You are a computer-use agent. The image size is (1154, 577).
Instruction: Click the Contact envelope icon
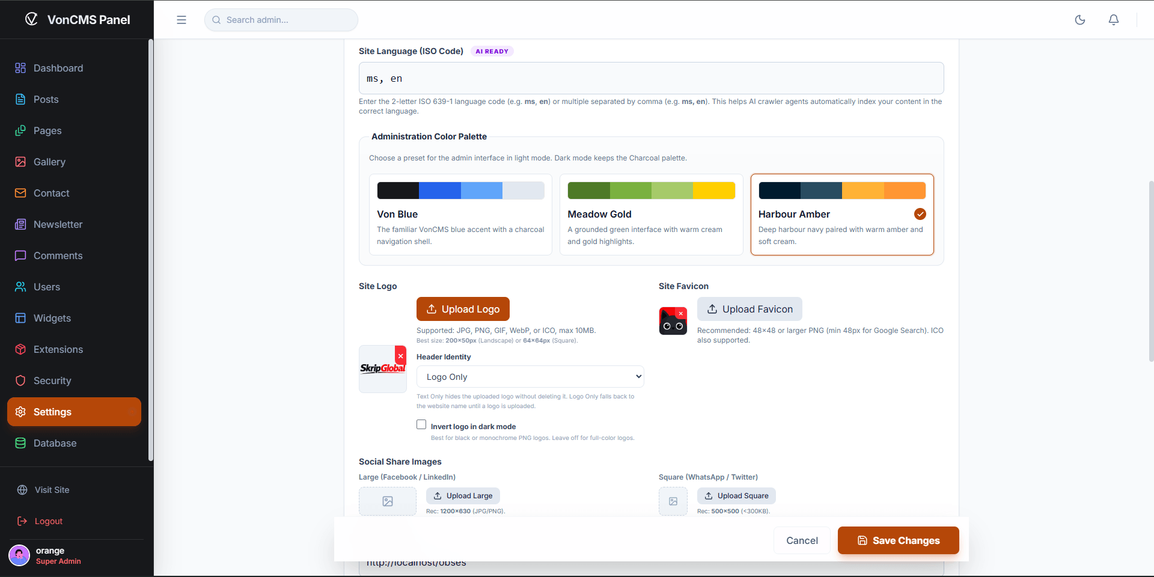tap(20, 193)
